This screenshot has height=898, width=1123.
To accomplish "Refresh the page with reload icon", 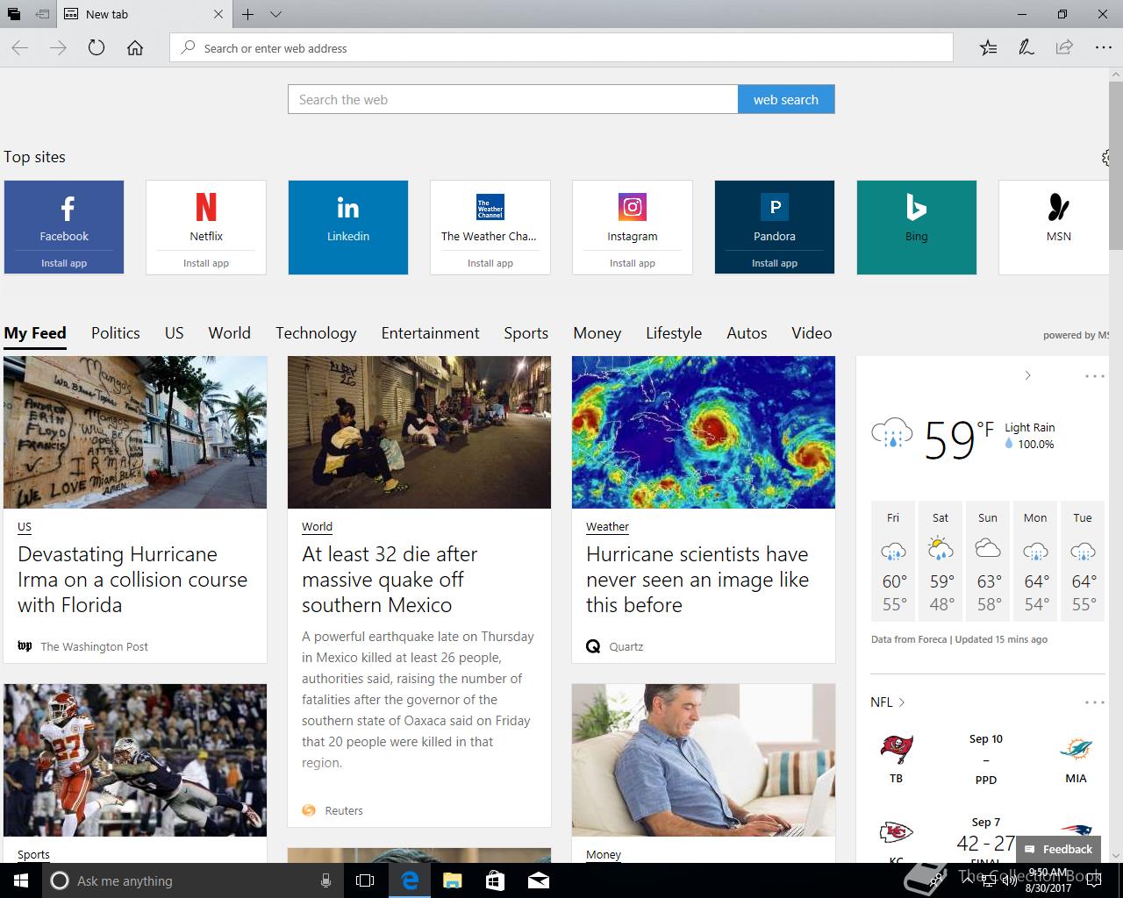I will pos(97,48).
